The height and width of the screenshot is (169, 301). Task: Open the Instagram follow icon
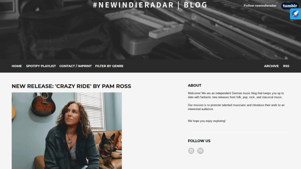(x=191, y=151)
